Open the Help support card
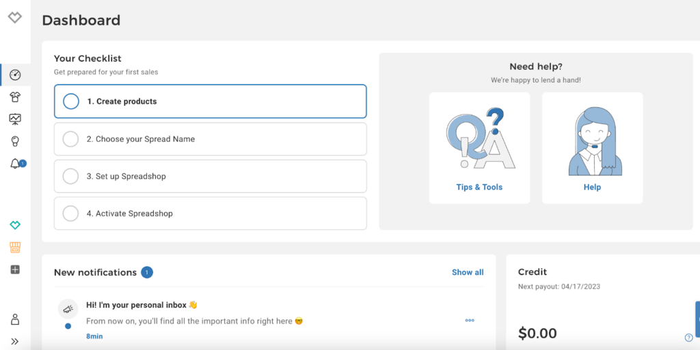Viewport: 700px width, 350px height. coord(592,148)
